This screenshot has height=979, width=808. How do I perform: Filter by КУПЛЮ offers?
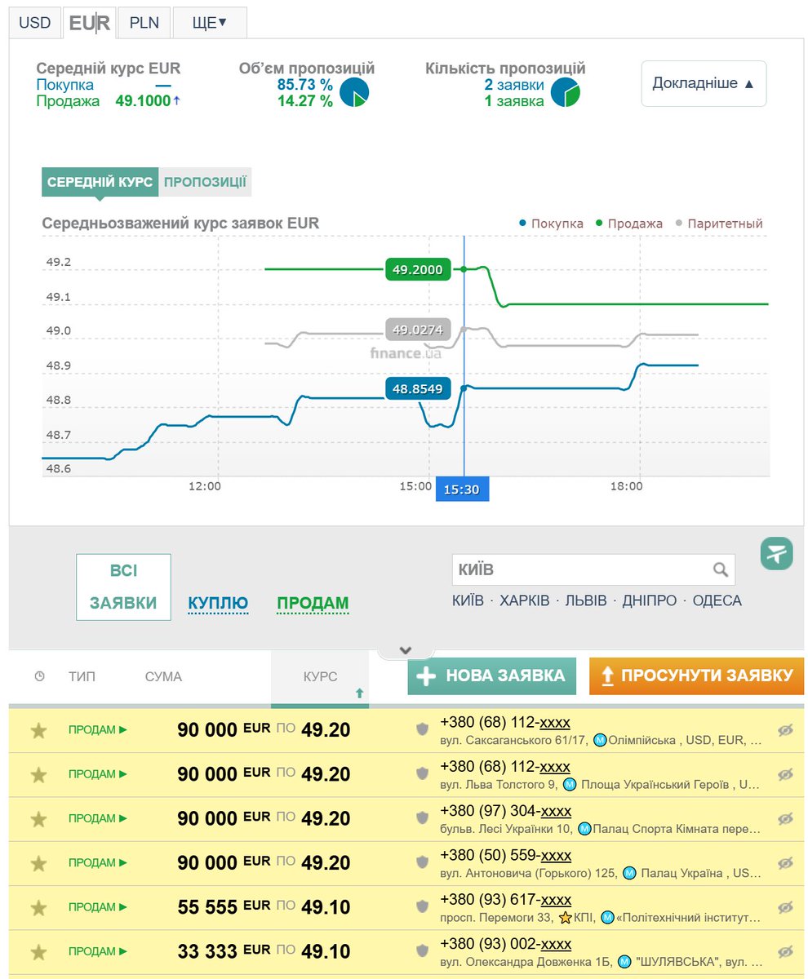[218, 604]
